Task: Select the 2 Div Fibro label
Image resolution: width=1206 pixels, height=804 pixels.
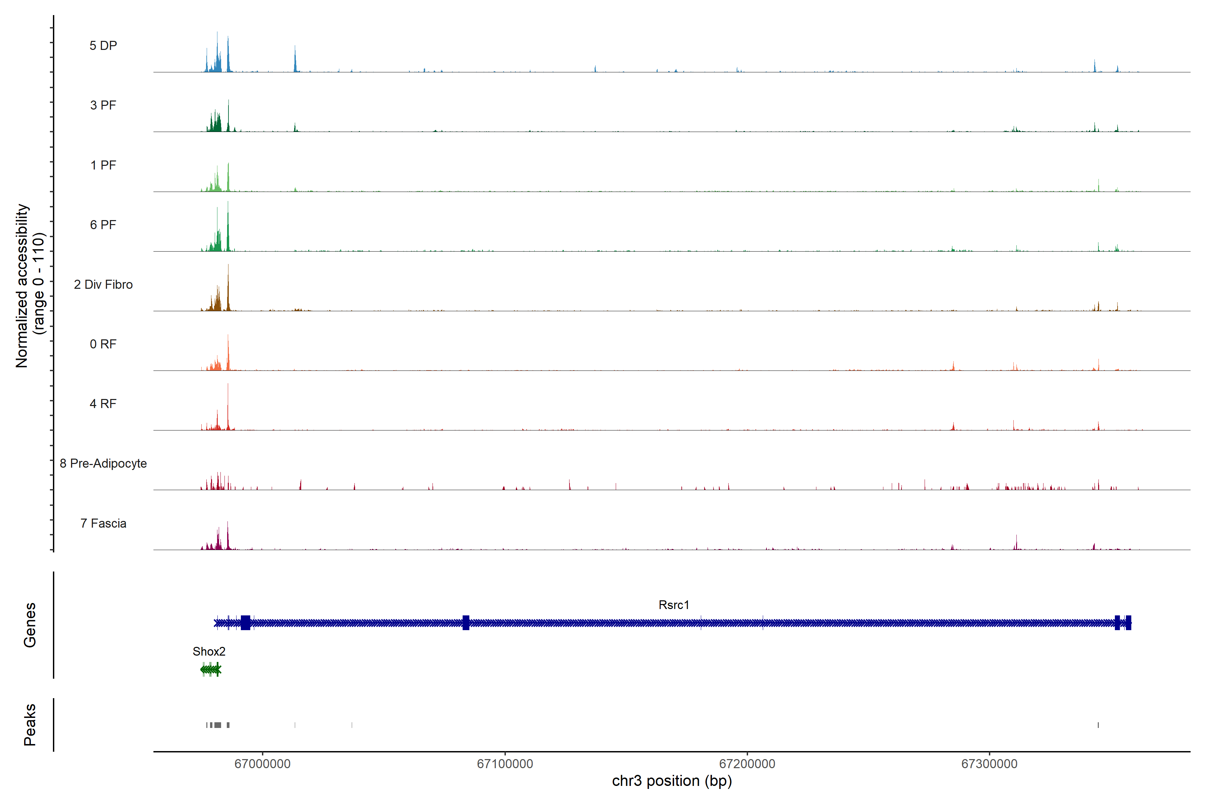Action: point(103,284)
